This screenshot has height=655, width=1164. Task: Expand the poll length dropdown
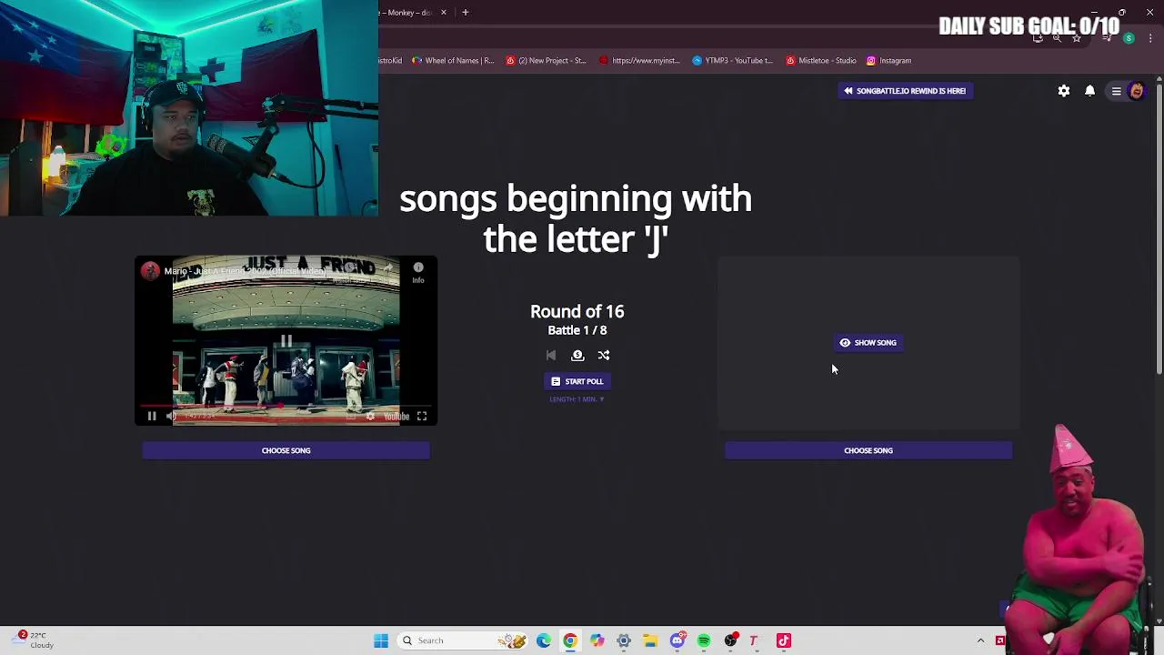click(577, 399)
